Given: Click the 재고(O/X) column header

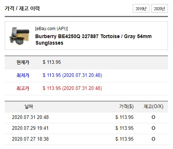Looking at the screenshot, I should 153,107.
